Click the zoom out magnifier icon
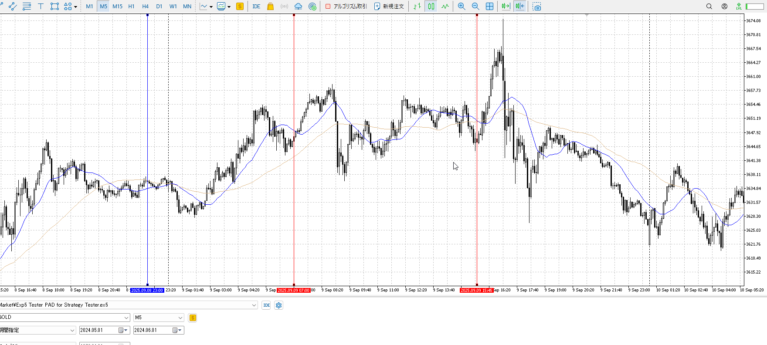Image resolution: width=767 pixels, height=345 pixels. (475, 7)
